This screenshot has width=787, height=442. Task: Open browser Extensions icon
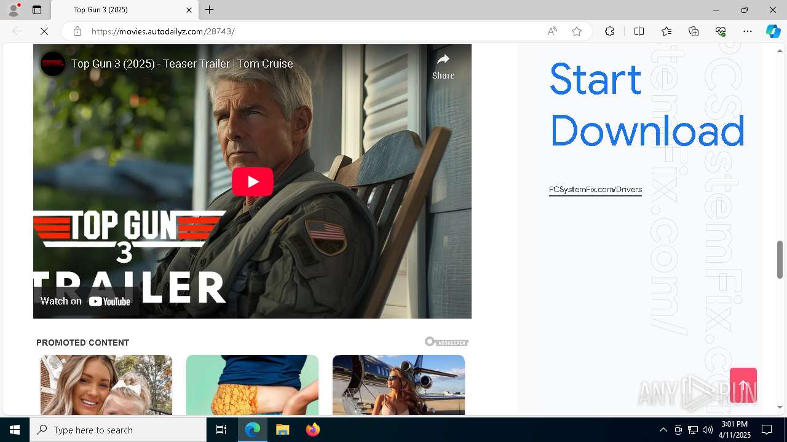609,31
